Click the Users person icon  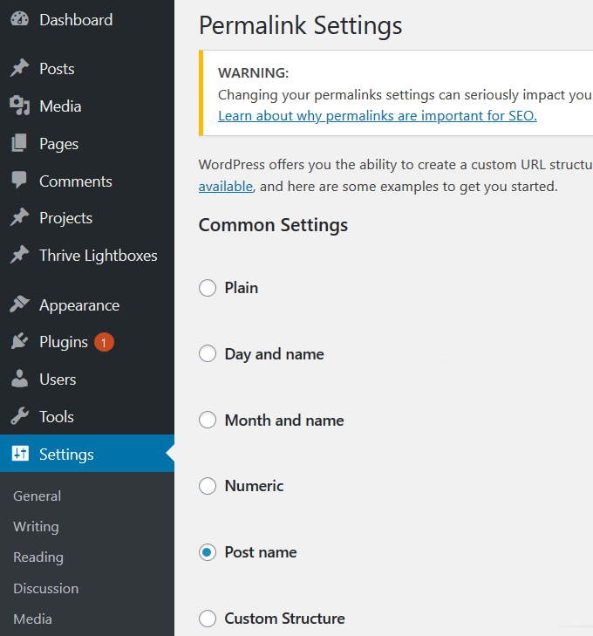[19, 380]
